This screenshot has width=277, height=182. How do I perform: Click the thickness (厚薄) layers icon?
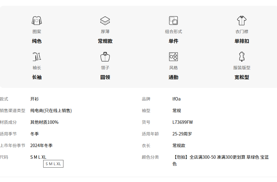click(x=105, y=21)
